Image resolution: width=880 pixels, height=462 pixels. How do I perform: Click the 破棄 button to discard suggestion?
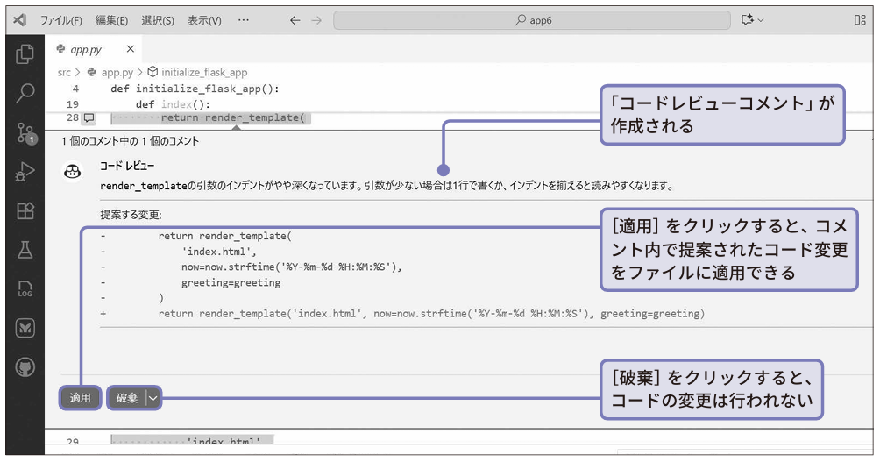tap(127, 398)
